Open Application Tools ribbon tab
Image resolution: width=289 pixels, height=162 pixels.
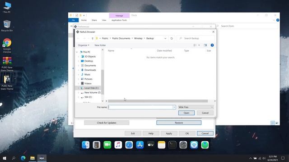(x=119, y=20)
